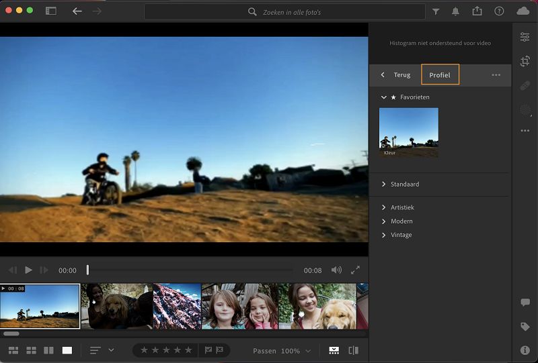538x363 pixels.
Task: Step back one video frame
Action: [x=13, y=270]
